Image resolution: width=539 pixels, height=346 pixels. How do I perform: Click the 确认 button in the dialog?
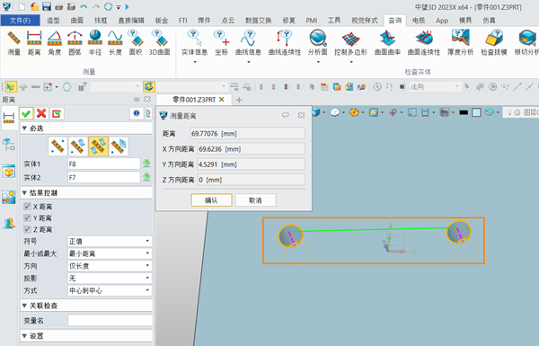point(211,200)
